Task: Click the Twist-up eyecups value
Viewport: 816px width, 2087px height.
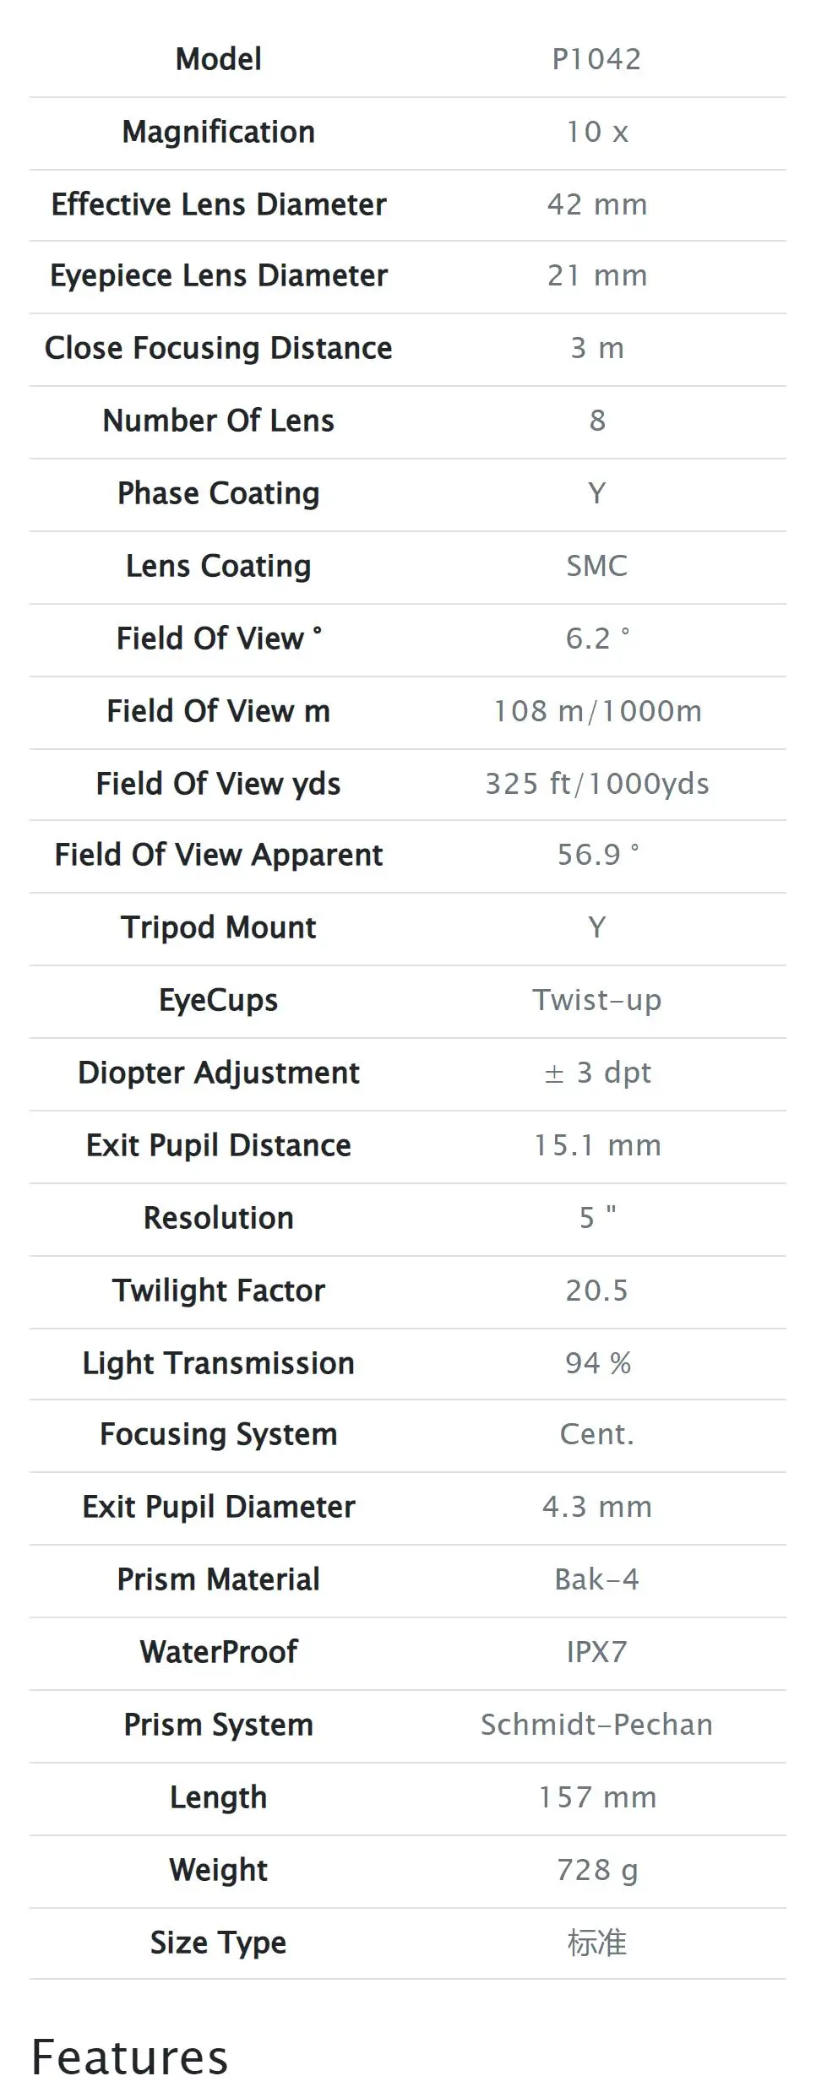Action: [596, 1000]
